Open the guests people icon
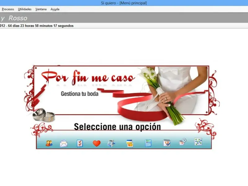The image size is (248, 186). point(49,143)
